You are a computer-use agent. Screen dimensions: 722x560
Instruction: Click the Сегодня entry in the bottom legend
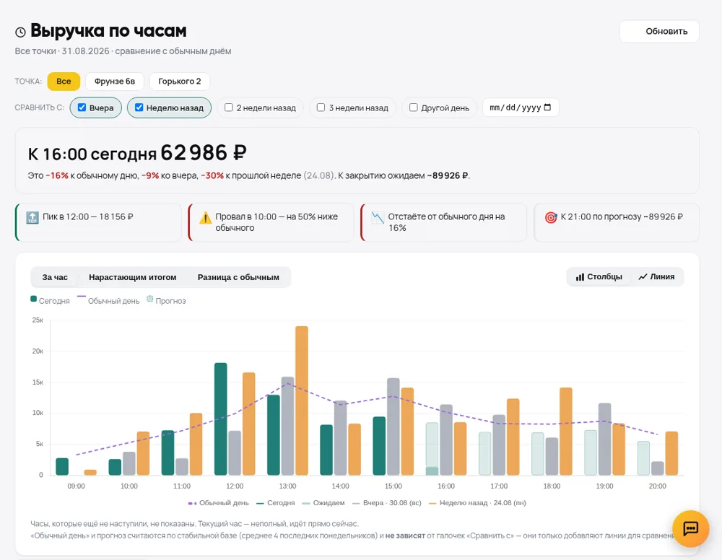(x=275, y=503)
